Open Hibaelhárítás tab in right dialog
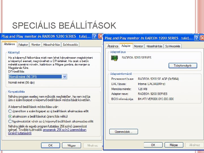Image resolution: width=204 pixels, height=153 pixels. pos(154,46)
